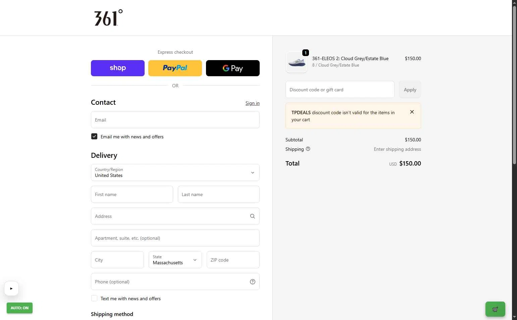
Task: Click the item quantity badge on shoe
Action: point(306,53)
